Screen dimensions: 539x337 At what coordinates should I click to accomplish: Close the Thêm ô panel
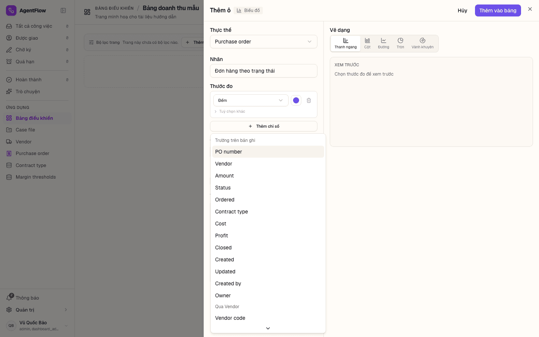tap(530, 9)
